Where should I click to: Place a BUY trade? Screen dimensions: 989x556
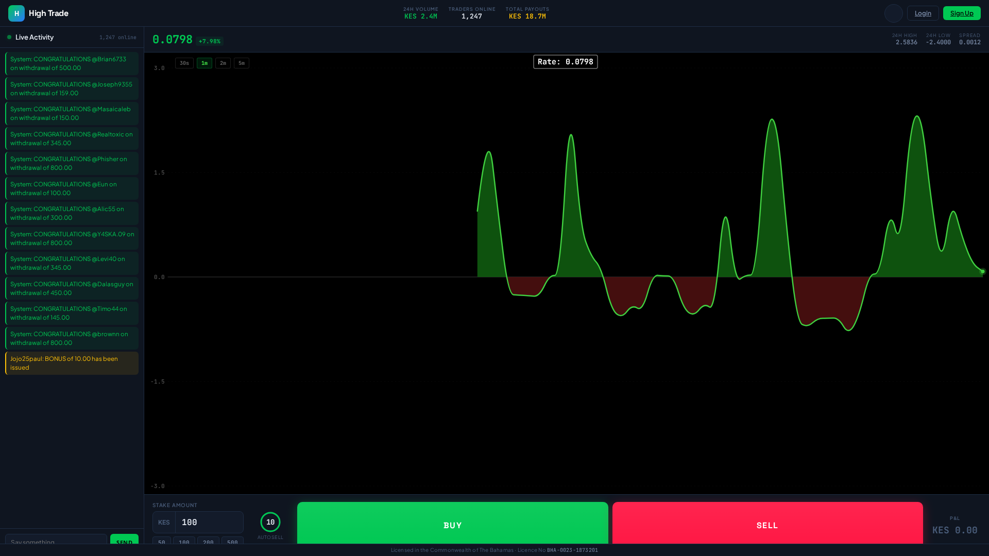[453, 523]
